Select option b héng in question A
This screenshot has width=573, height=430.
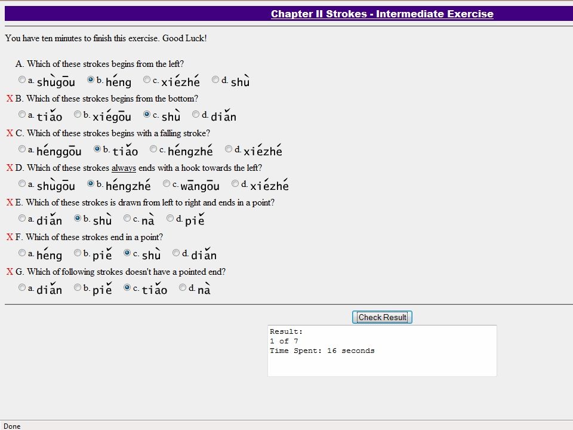tap(91, 79)
